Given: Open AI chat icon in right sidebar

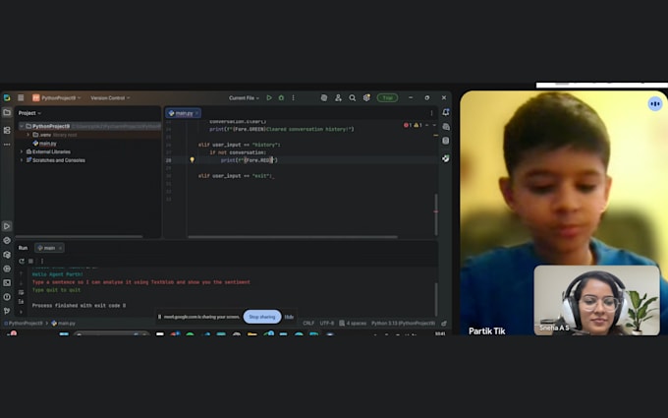Looking at the screenshot, I should (446, 127).
